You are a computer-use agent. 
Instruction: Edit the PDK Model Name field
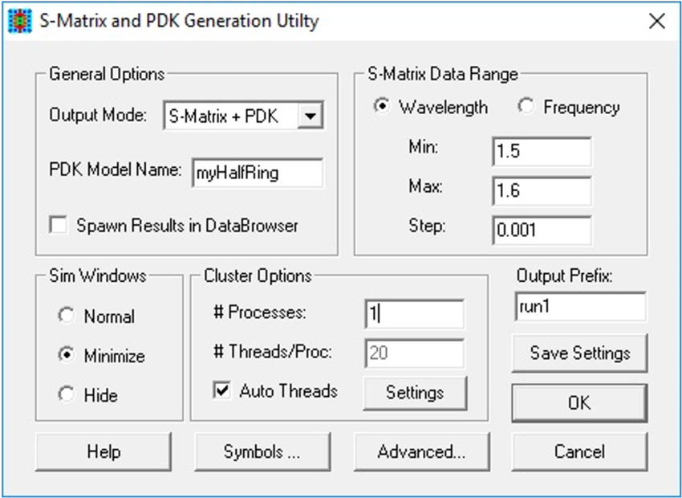click(258, 172)
